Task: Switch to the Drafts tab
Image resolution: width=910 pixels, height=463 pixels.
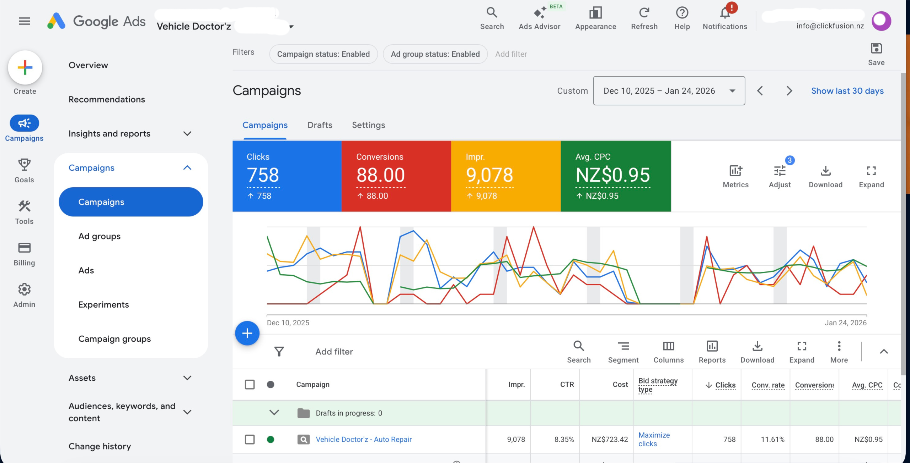Action: tap(320, 125)
